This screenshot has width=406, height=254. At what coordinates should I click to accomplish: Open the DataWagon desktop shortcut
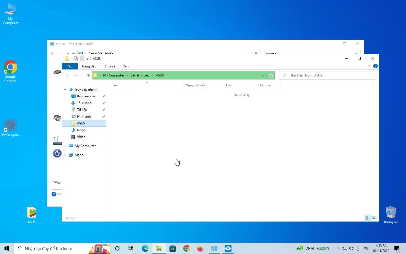tap(10, 128)
